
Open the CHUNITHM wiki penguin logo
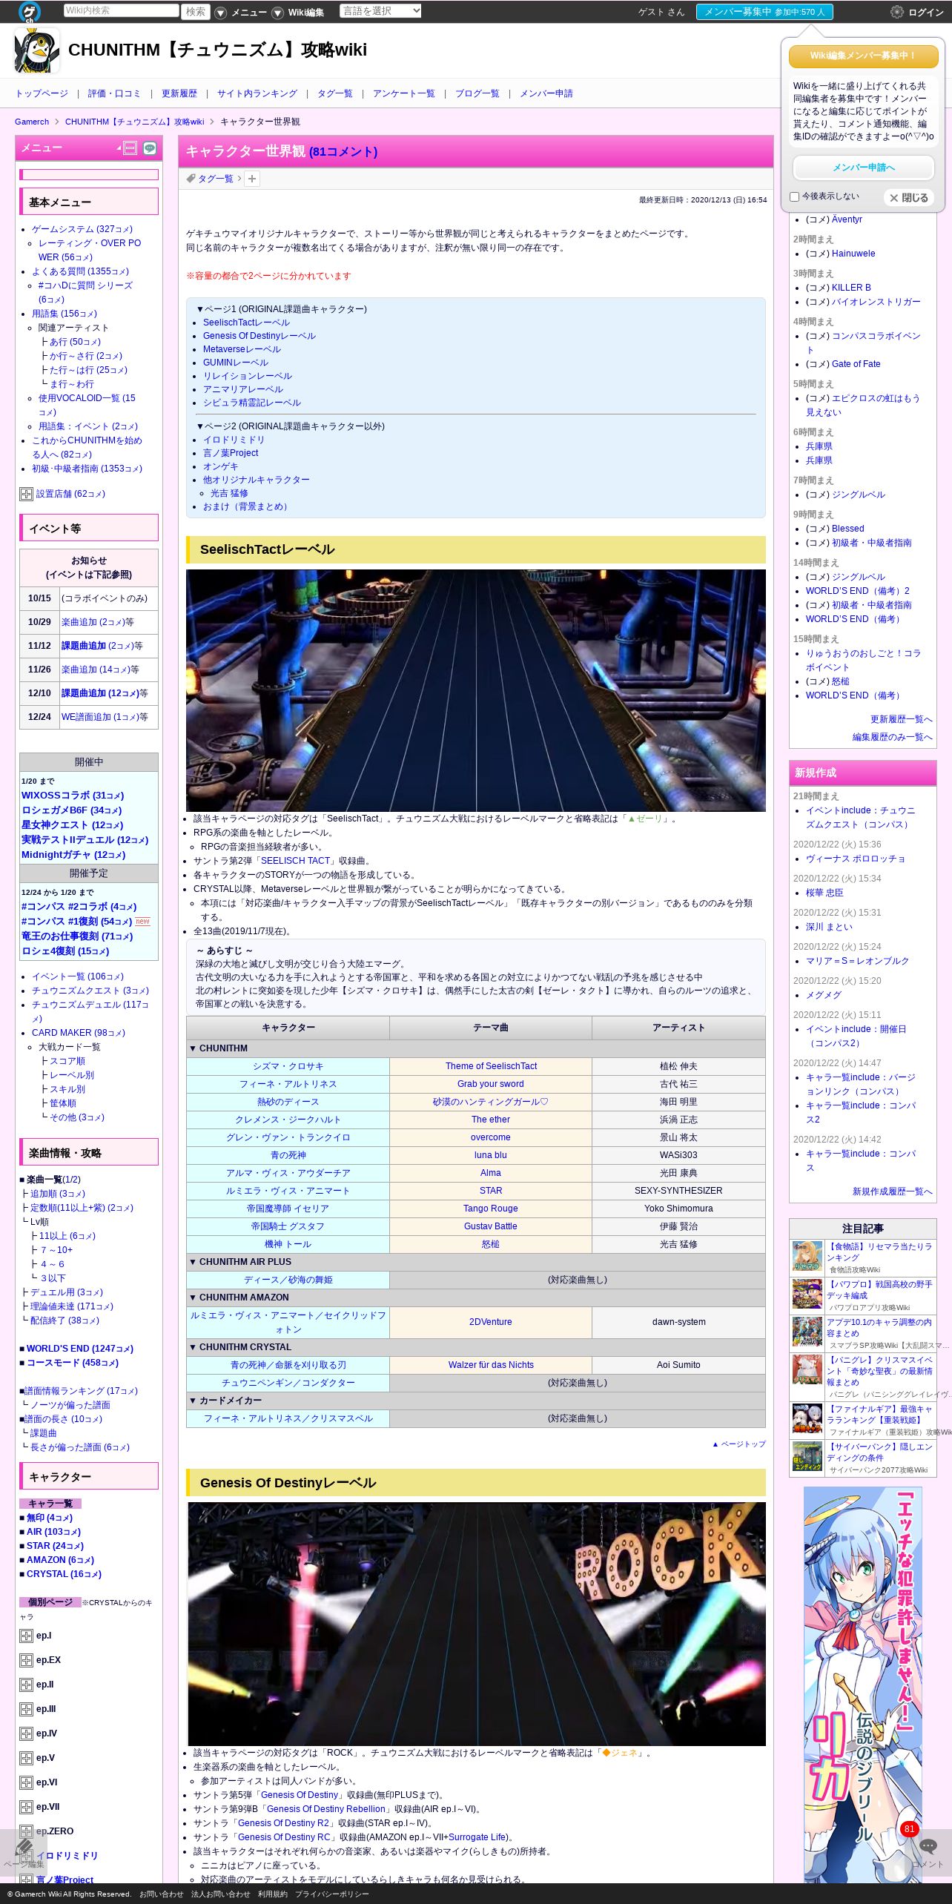[37, 50]
